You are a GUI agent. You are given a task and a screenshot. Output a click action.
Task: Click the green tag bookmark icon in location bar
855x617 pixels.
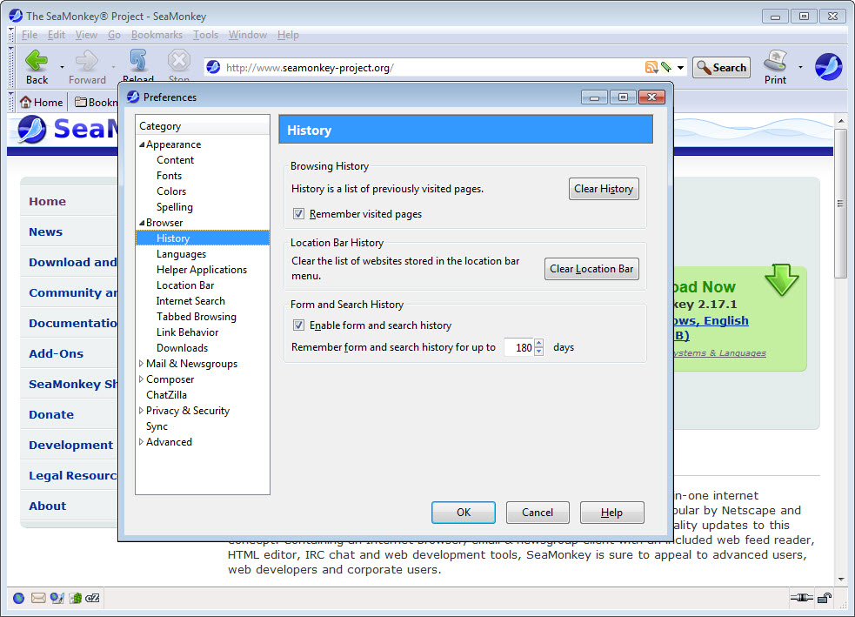[x=665, y=68]
